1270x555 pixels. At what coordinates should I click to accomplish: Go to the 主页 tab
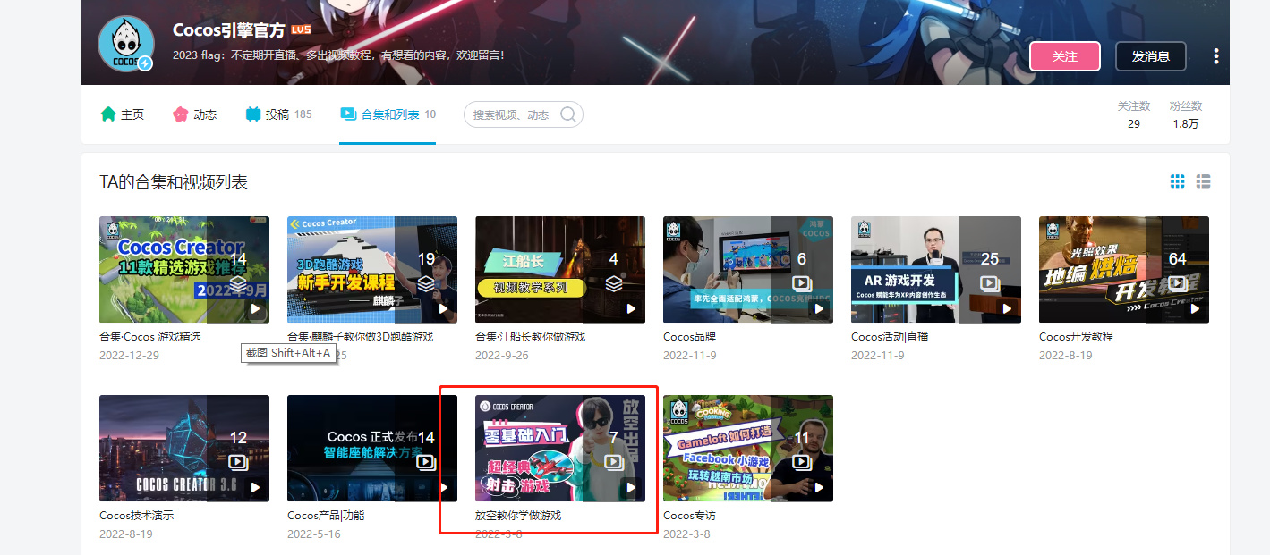pos(122,114)
